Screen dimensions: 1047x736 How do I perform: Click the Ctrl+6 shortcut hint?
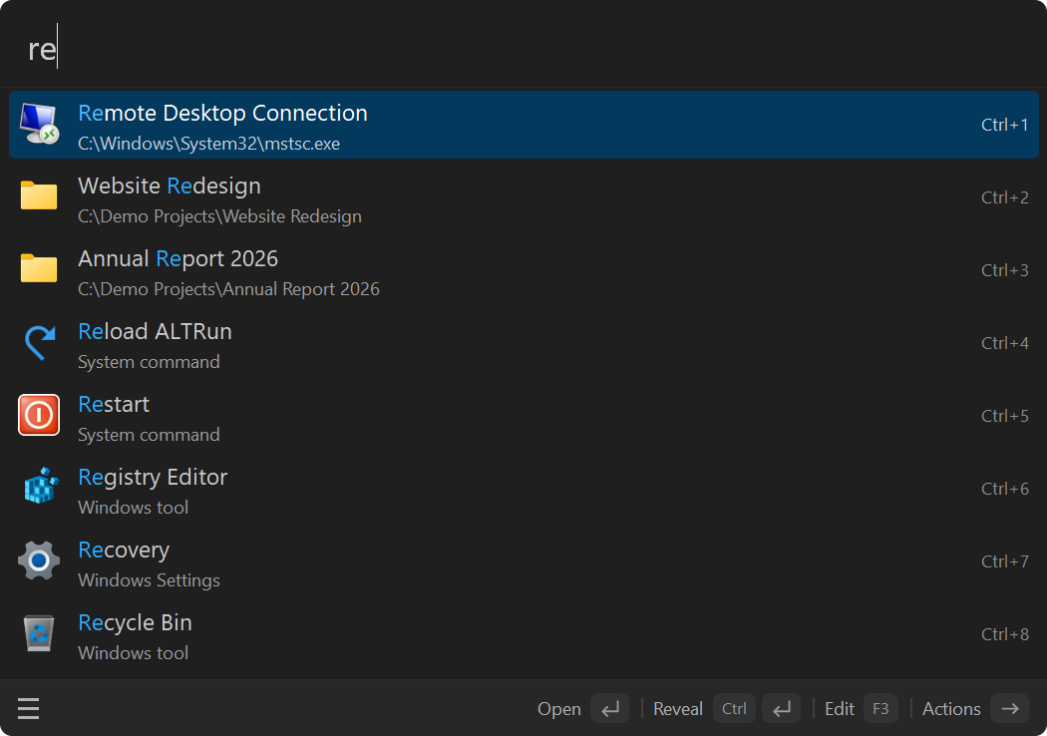pos(1004,489)
